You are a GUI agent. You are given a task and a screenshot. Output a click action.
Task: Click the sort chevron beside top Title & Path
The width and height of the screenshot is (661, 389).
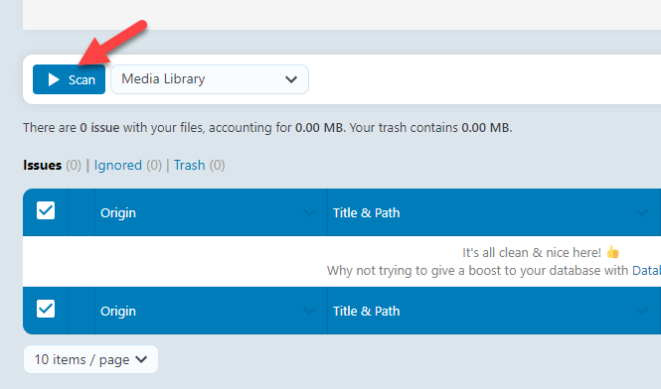click(x=641, y=213)
